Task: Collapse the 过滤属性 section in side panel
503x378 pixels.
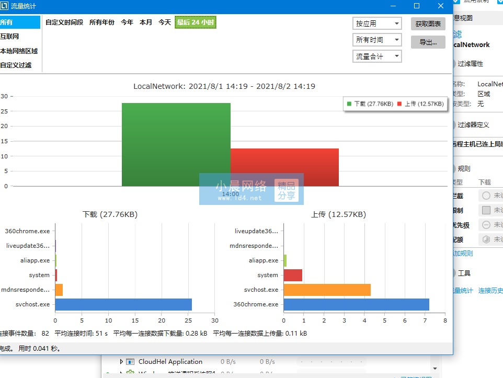Action: pos(454,64)
